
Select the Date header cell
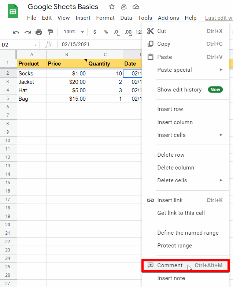point(133,64)
